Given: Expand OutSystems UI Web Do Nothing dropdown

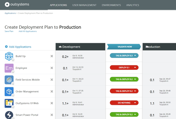Looking at the screenshot, I should (135, 103).
